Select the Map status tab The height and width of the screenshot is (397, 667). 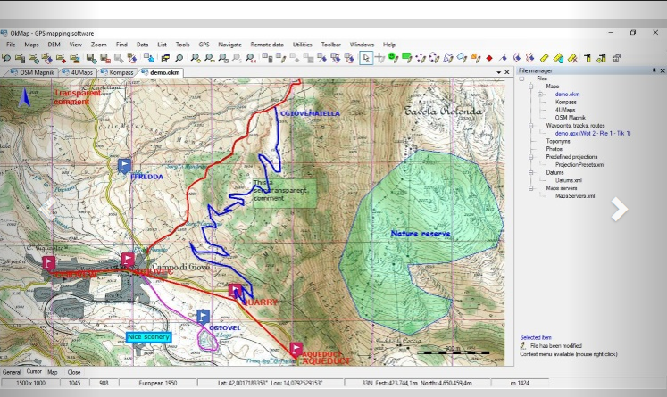pyautogui.click(x=53, y=372)
